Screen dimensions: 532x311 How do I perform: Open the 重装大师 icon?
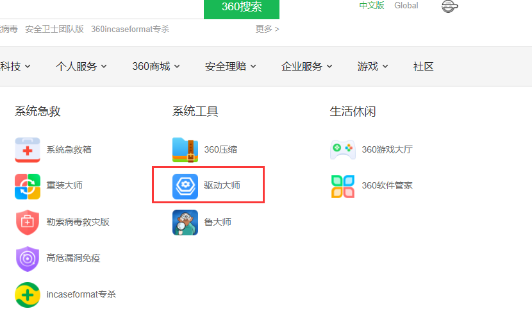coord(28,186)
